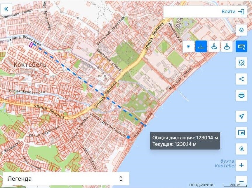Image resolution: width=252 pixels, height=188 pixels.
Task: Toggle the distance length measuring tool
Action: pyautogui.click(x=201, y=46)
